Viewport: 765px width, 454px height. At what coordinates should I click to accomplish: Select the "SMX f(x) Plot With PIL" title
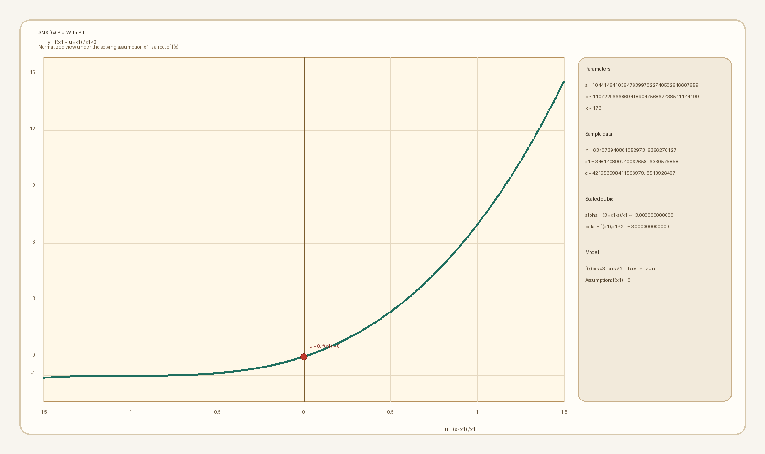[x=62, y=33]
